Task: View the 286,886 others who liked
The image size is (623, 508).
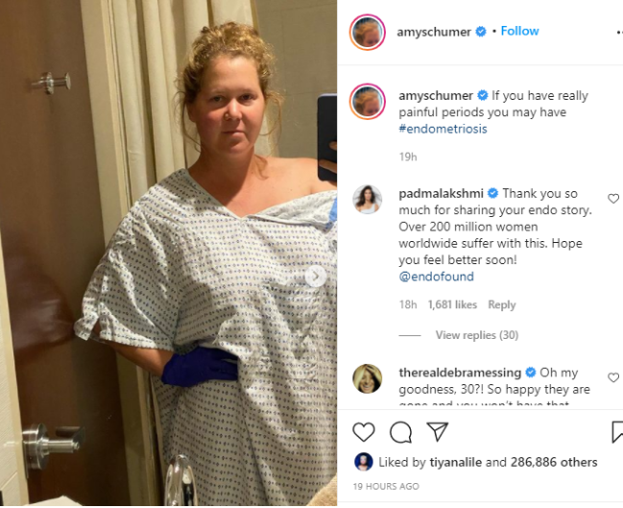Action: tap(554, 462)
